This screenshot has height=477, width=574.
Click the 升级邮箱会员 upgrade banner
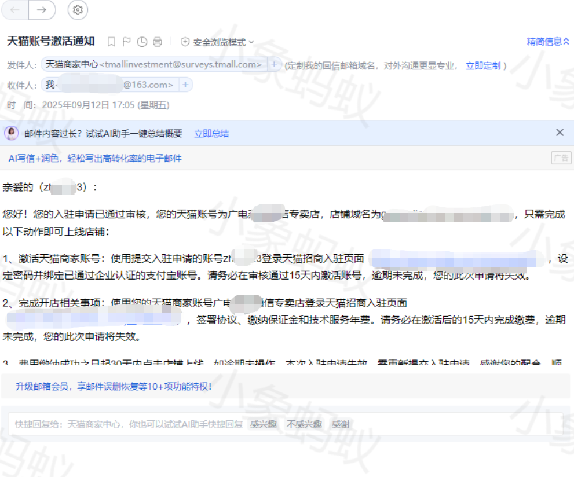114,386
